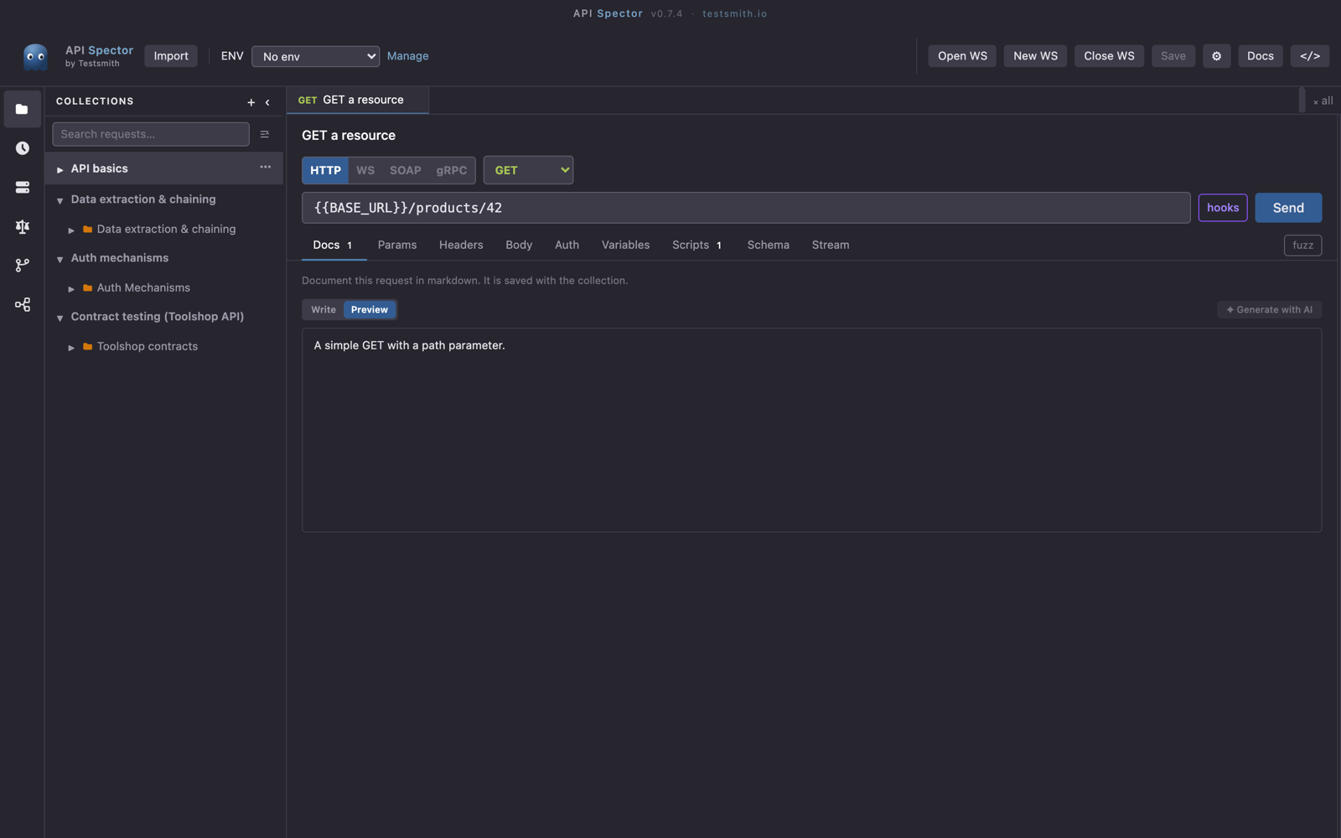This screenshot has height=838, width=1341.
Task: Expand the API basics collection
Action: coord(60,169)
